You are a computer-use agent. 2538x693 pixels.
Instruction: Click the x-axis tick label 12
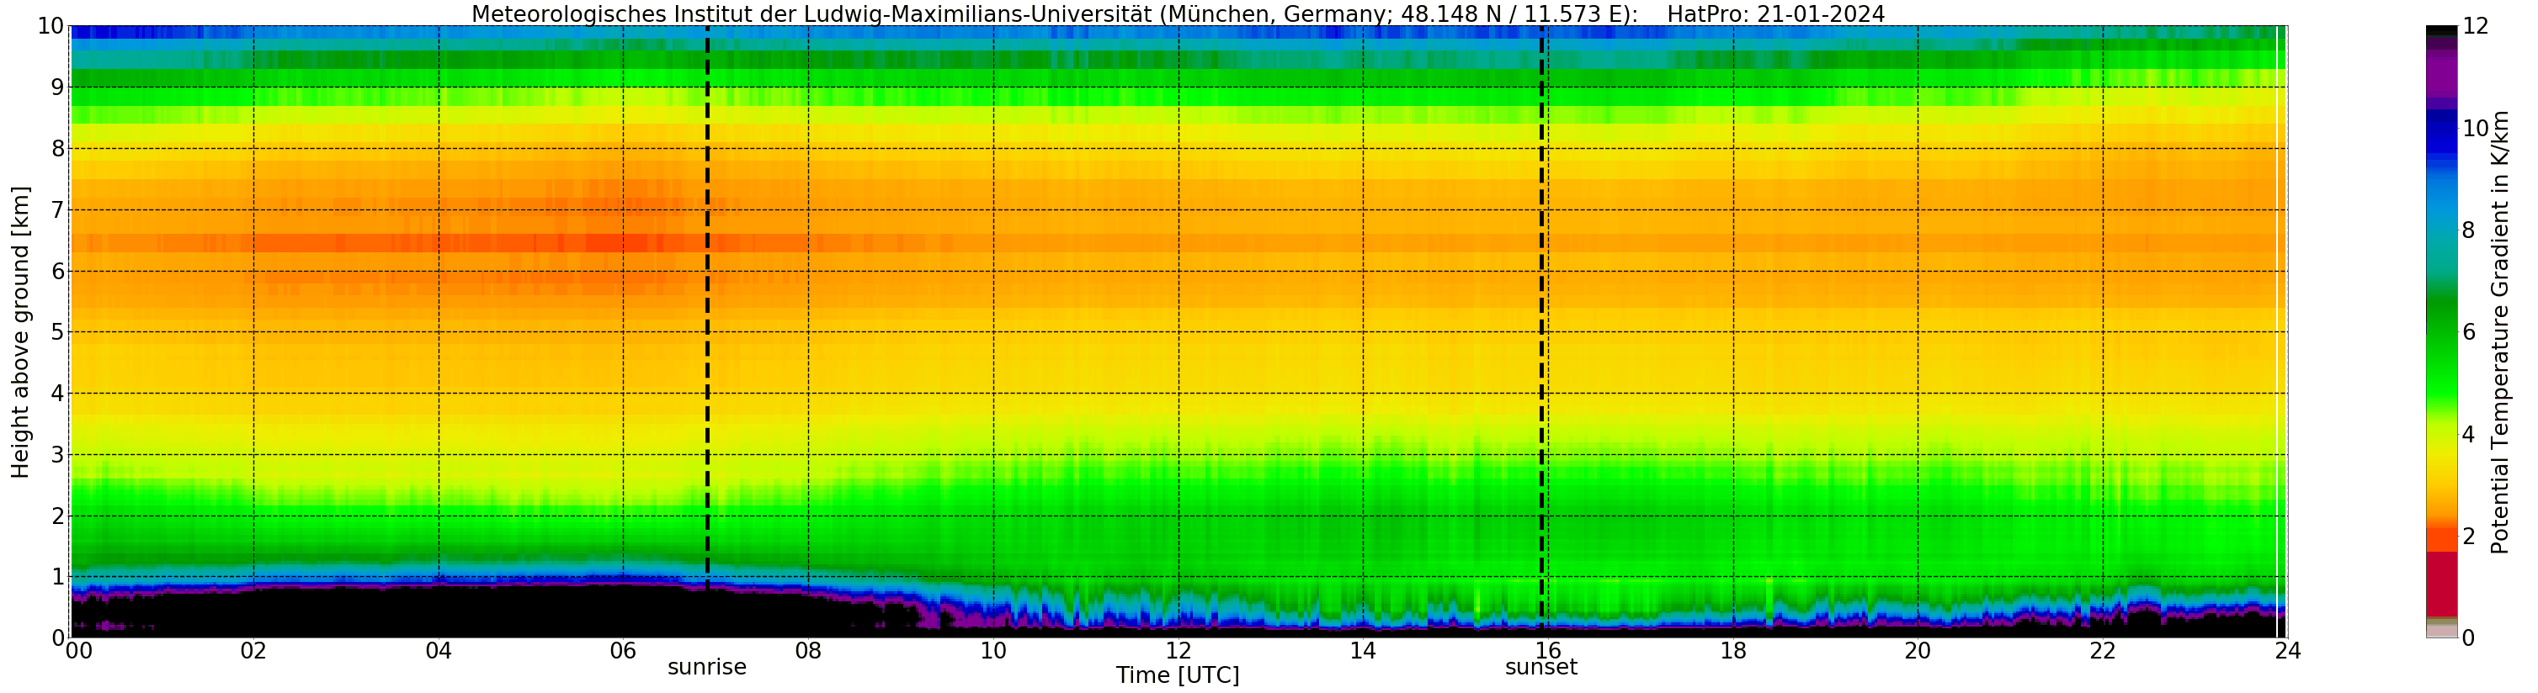[1179, 651]
